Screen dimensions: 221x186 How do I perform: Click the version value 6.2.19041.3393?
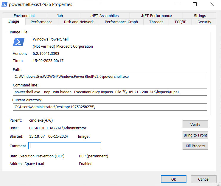tap(46, 54)
